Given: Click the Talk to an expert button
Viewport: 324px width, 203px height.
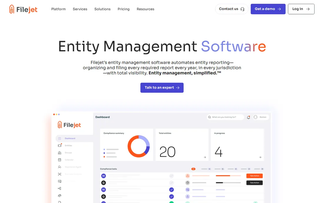Looking at the screenshot, I should coord(162,88).
